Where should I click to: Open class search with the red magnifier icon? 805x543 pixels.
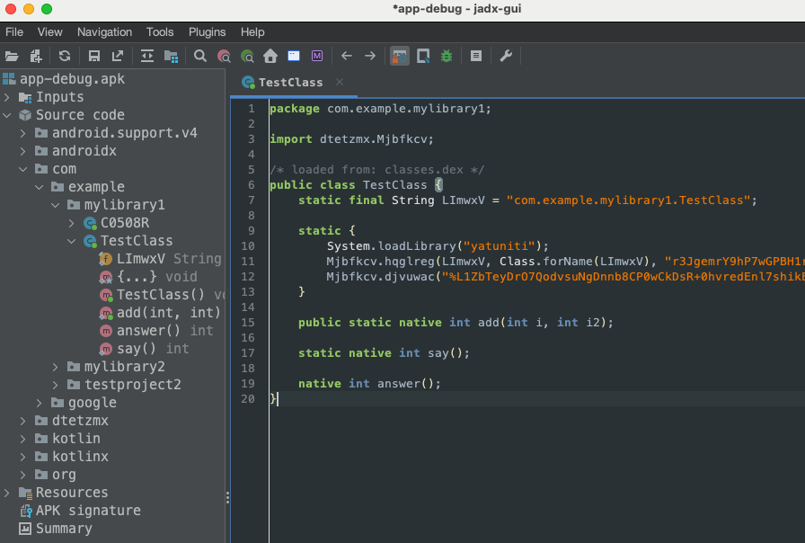[224, 56]
